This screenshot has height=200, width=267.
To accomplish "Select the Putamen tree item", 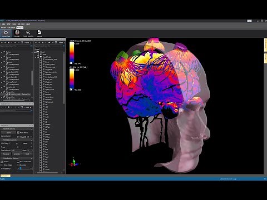I will [x=48, y=87].
